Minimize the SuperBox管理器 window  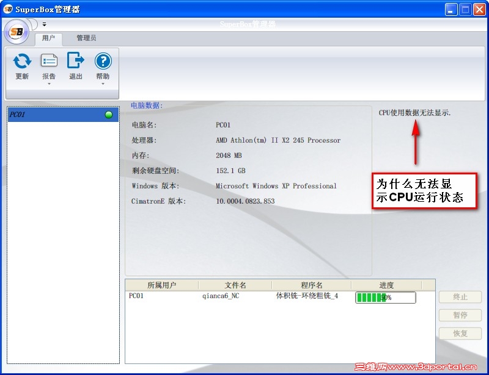[451, 10]
